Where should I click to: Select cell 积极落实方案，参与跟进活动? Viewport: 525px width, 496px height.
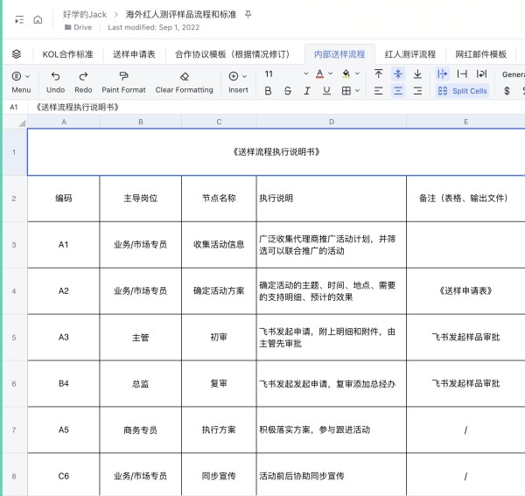[332, 430]
